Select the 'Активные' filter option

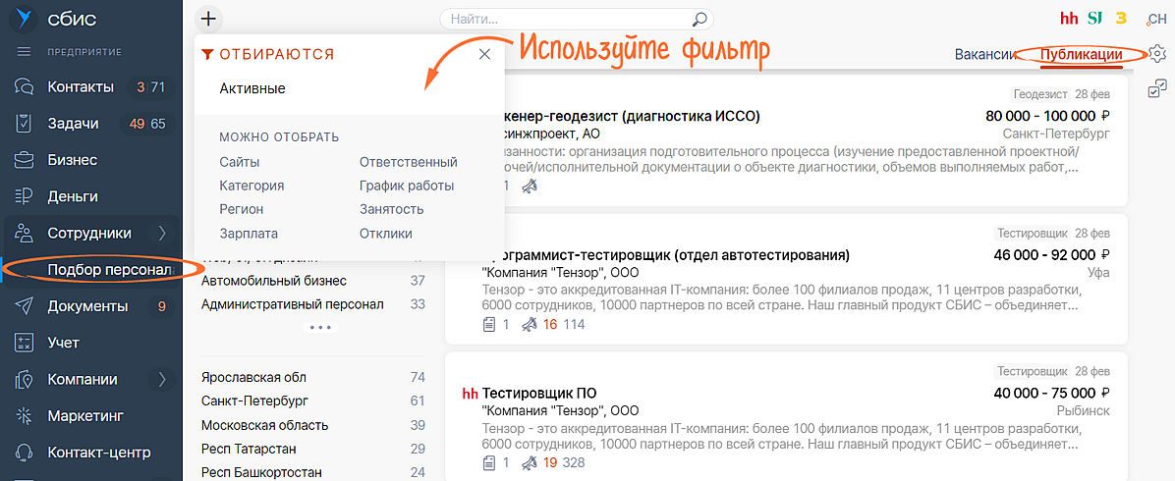(252, 88)
